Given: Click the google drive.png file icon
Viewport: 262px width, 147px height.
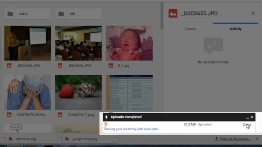Looking at the screenshot, I should pos(67,139).
